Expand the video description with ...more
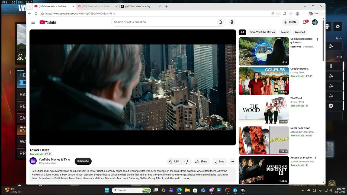The height and width of the screenshot is (195, 347). (x=186, y=178)
